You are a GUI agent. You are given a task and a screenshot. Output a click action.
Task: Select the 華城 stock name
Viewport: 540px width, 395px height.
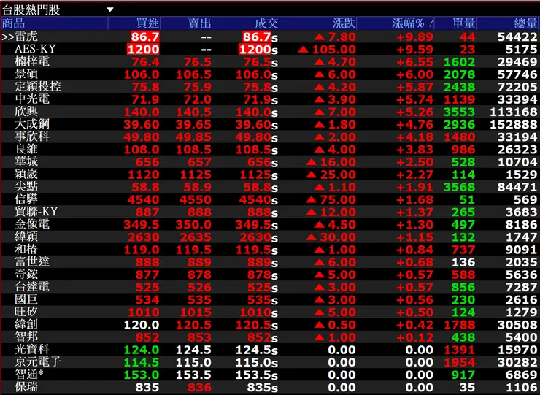coord(26,161)
